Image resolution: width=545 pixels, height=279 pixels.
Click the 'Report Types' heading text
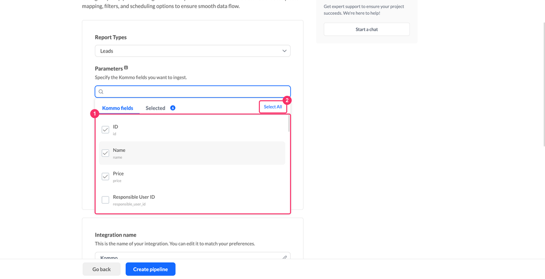pos(111,37)
